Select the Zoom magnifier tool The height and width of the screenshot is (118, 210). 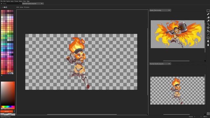coord(208,24)
